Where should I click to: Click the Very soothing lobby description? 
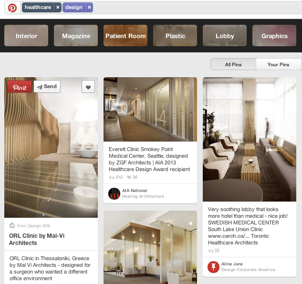pos(248,226)
